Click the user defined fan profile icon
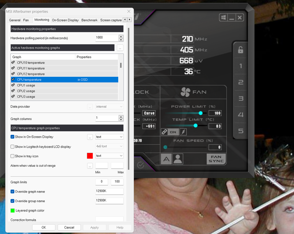 178,159
